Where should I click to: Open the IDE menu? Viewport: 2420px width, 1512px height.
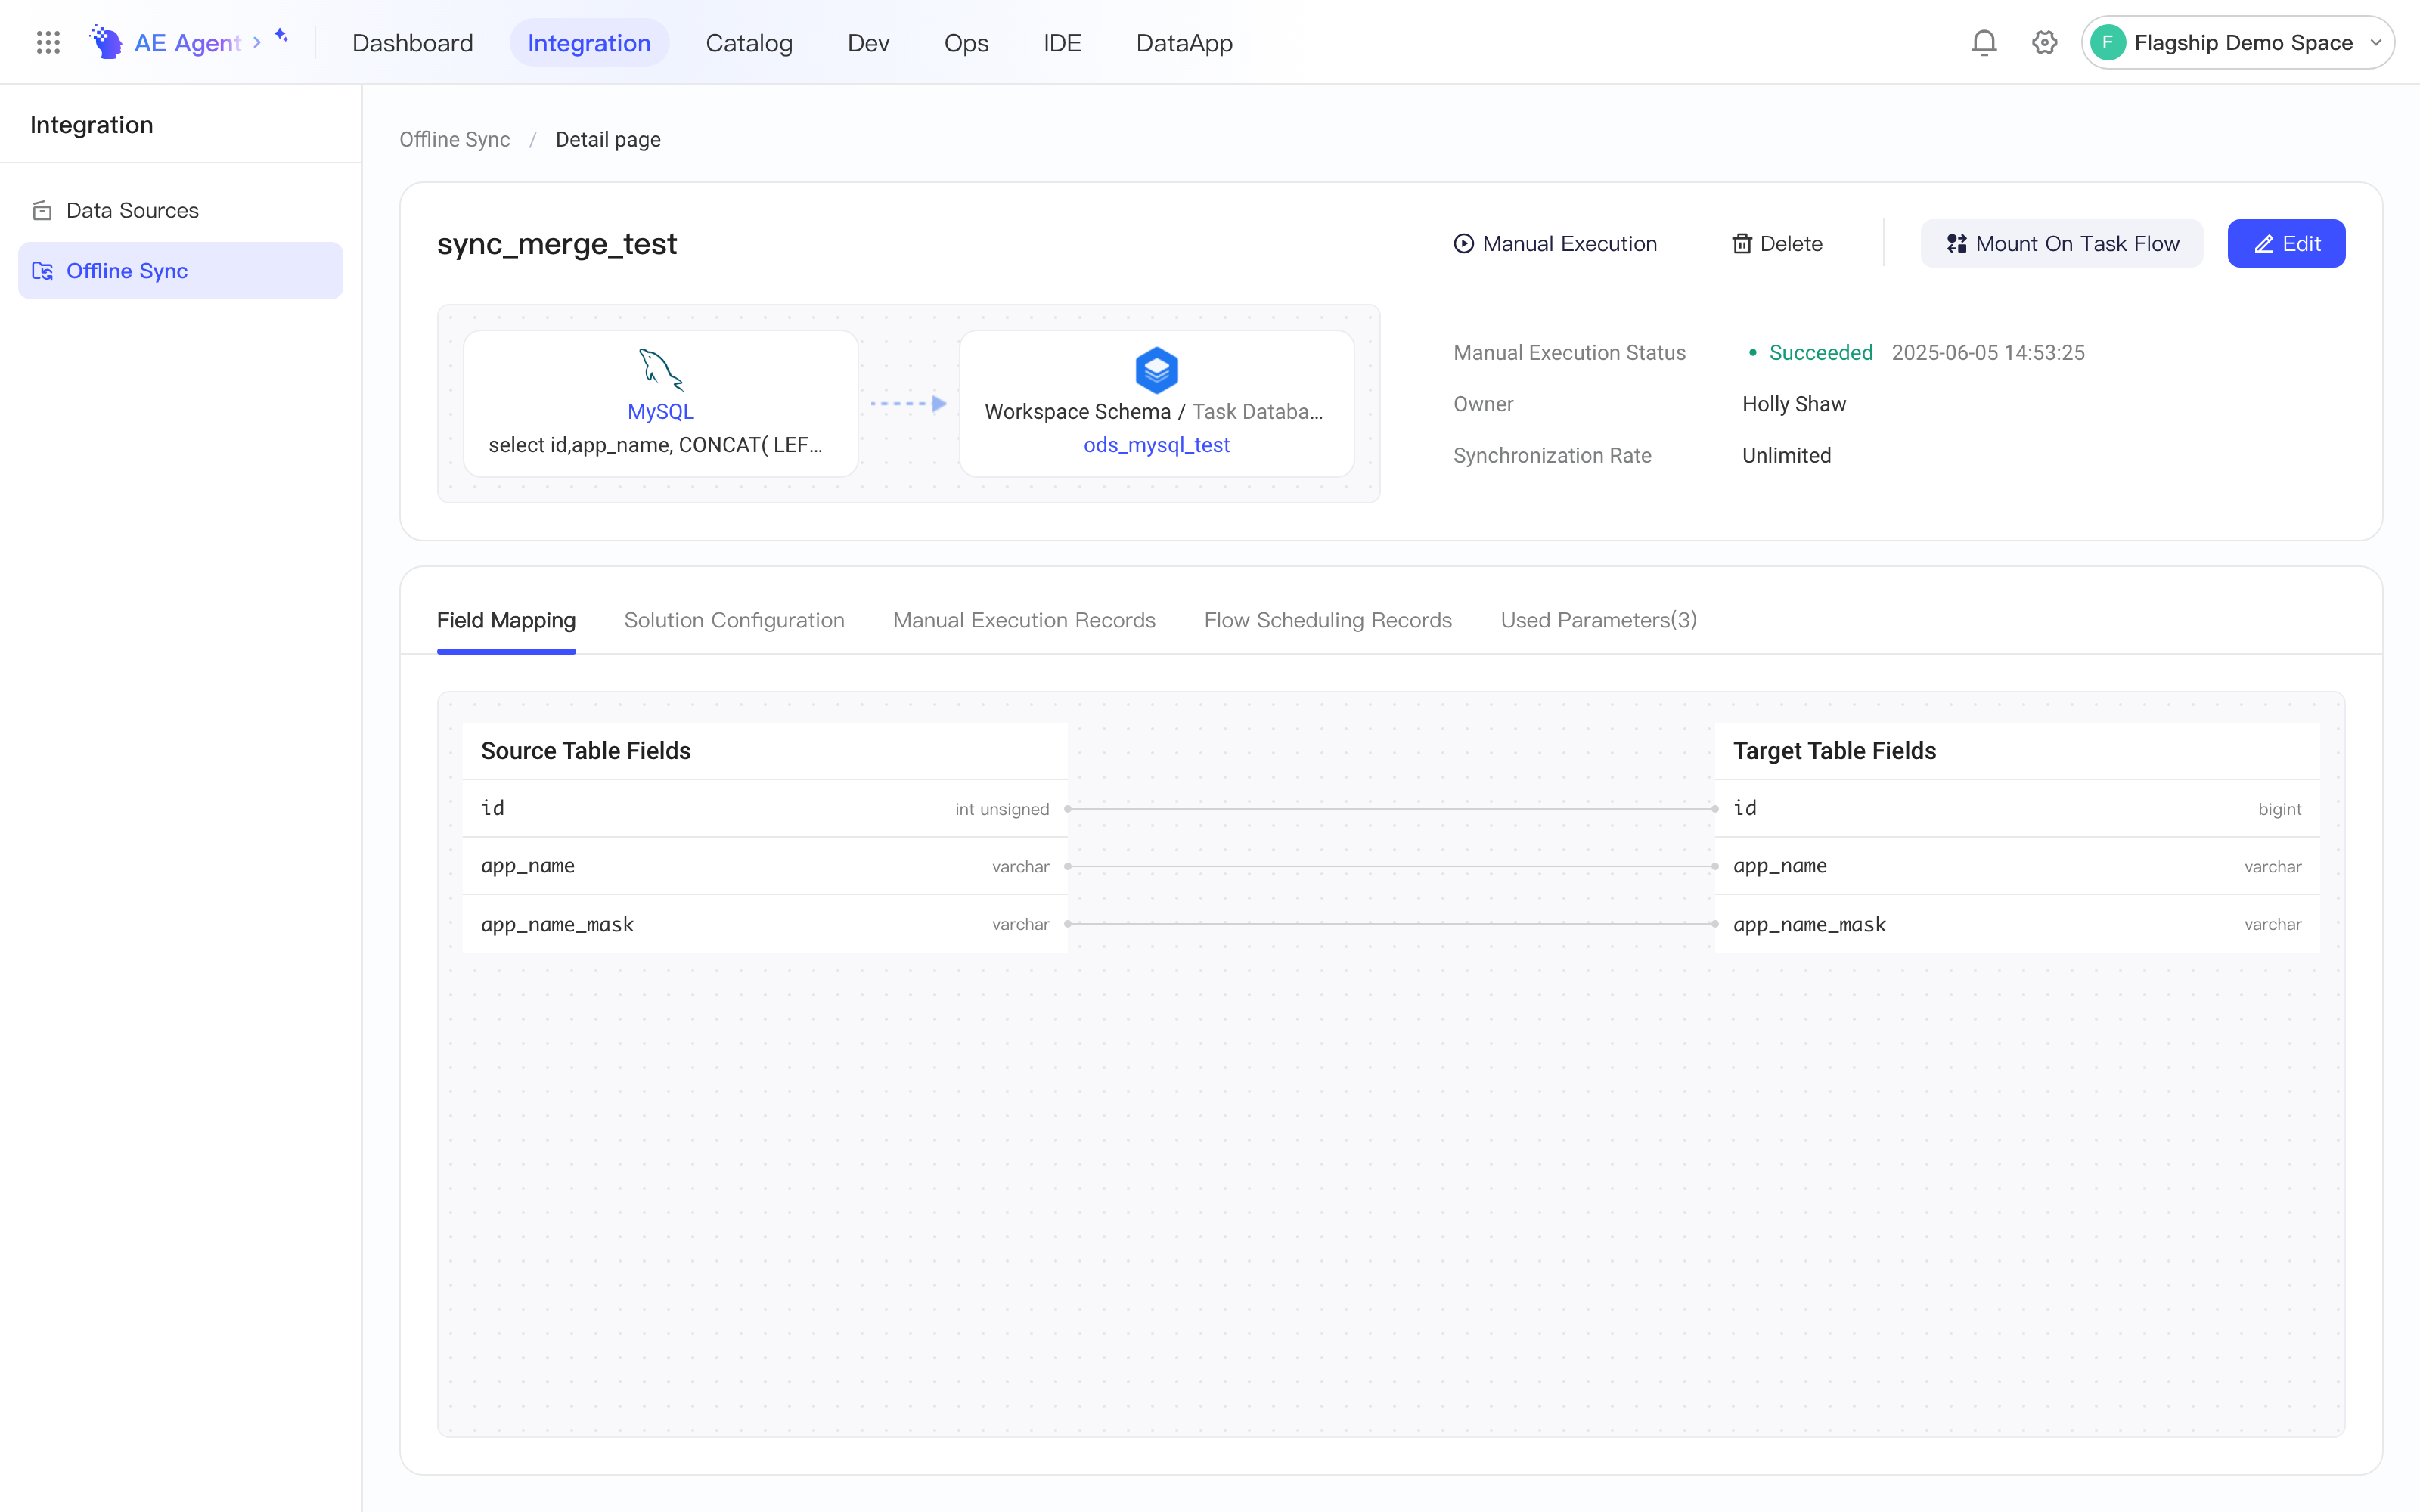[1062, 43]
